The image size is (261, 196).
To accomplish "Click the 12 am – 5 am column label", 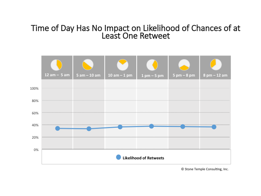I will [57, 75].
